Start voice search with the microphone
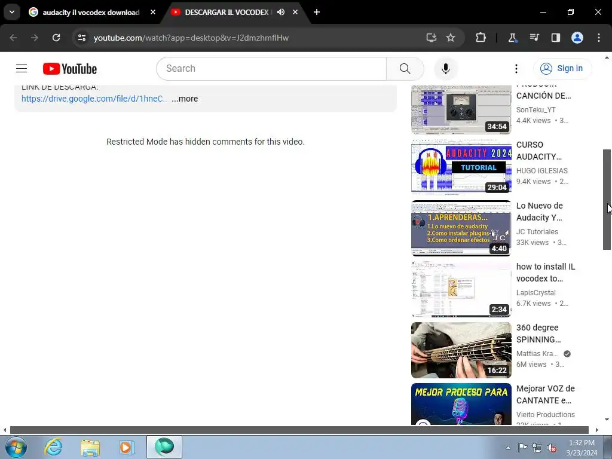 tap(445, 69)
